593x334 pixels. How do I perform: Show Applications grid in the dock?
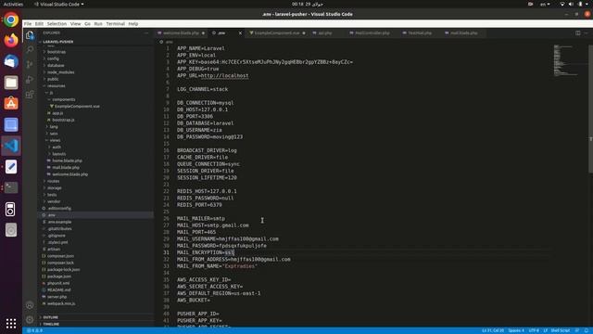11,323
